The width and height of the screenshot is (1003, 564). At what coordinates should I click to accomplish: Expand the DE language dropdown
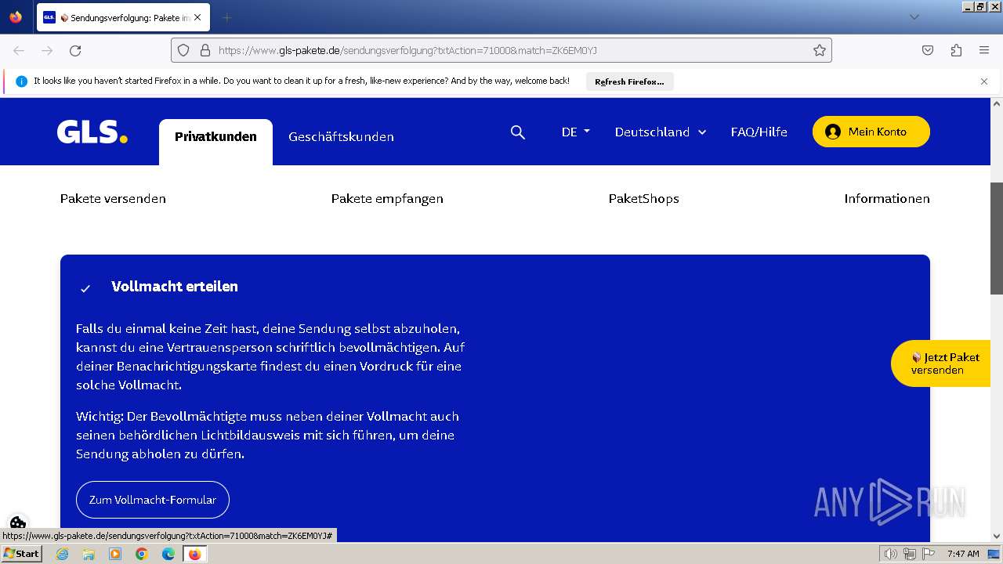[x=576, y=132]
